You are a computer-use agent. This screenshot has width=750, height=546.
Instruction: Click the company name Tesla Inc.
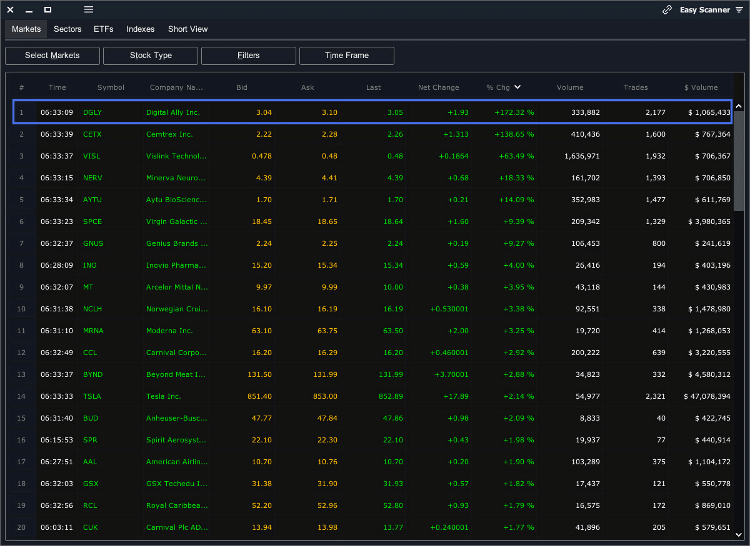point(164,396)
